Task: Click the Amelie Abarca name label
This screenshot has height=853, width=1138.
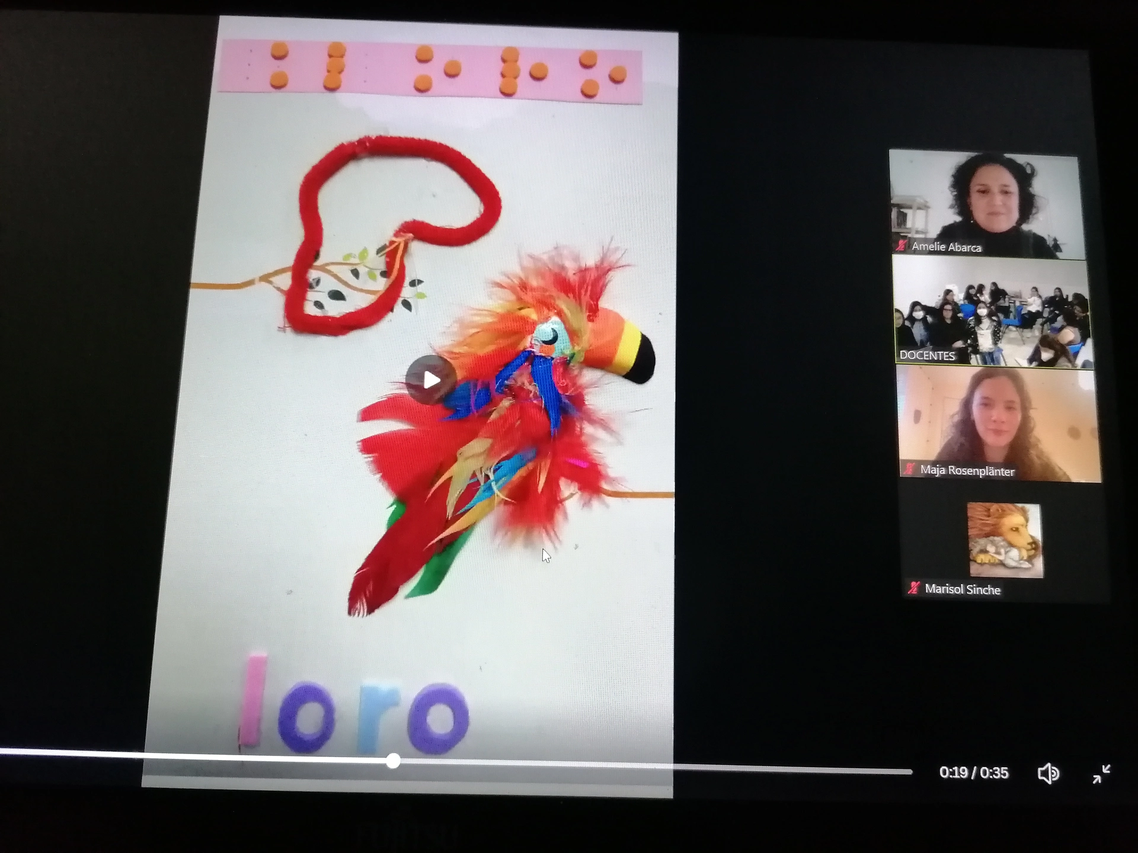Action: 947,247
